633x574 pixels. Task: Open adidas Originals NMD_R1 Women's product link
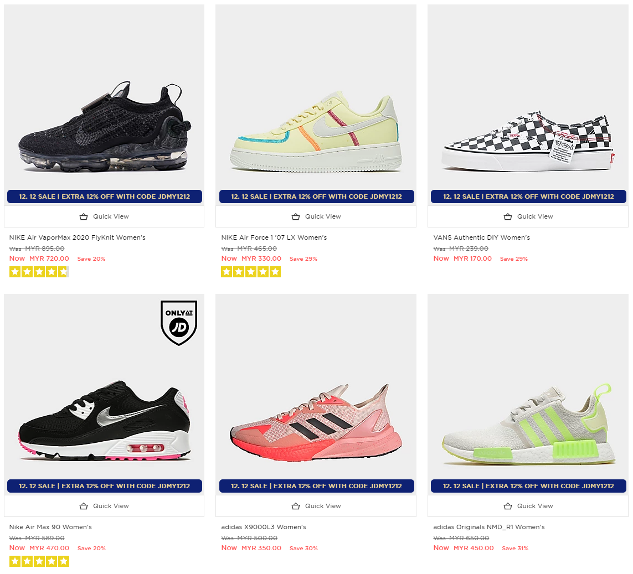[488, 527]
